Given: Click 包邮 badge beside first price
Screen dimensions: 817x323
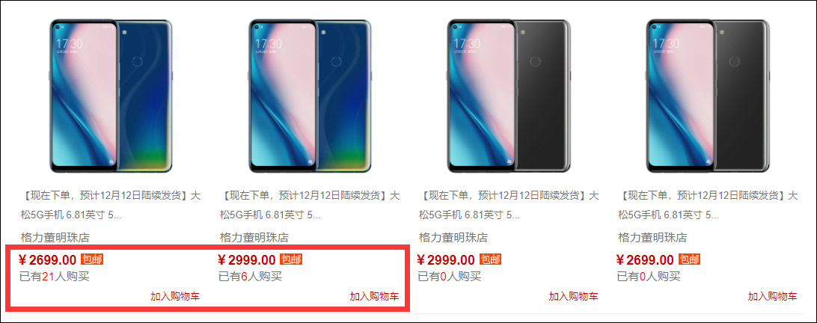Looking at the screenshot, I should pyautogui.click(x=92, y=259).
